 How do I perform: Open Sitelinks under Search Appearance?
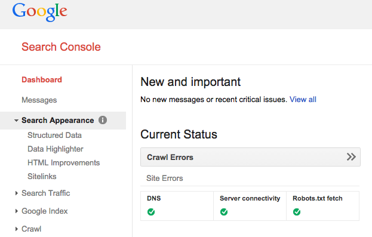coord(42,177)
